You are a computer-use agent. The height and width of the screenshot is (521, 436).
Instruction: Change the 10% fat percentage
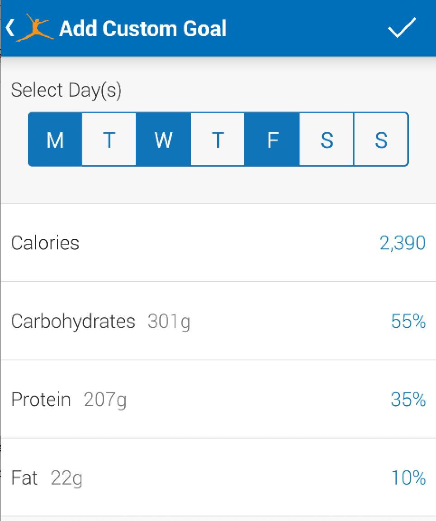click(x=409, y=478)
